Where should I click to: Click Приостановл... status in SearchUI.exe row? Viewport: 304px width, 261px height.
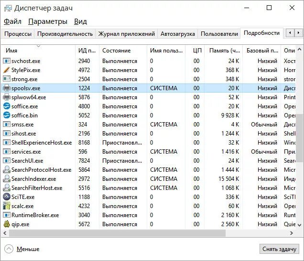(x=122, y=161)
